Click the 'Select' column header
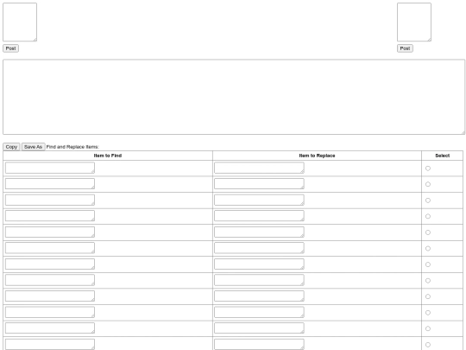The width and height of the screenshot is (466, 350). [442, 156]
